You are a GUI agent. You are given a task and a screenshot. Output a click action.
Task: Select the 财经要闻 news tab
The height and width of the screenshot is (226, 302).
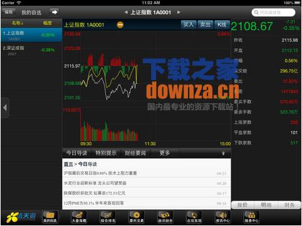click(x=135, y=153)
